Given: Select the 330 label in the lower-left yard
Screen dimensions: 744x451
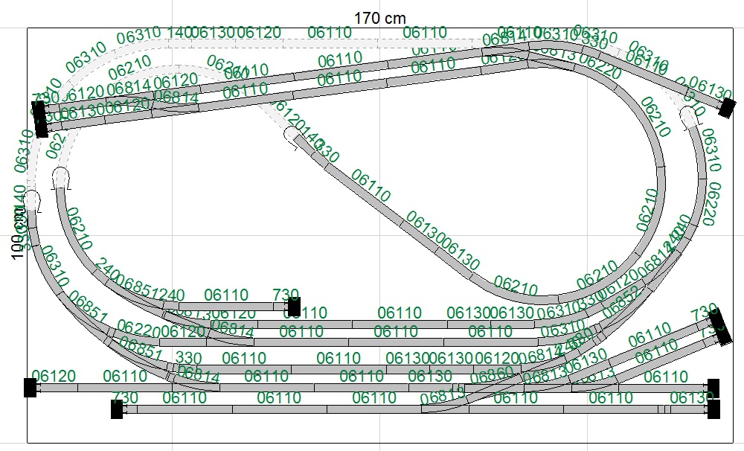Looking at the screenshot, I should click(188, 359).
